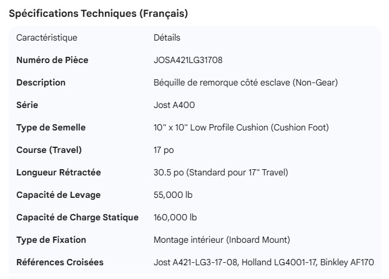Select the Low Profile Cushion foot value
The image size is (389, 279).
pyautogui.click(x=241, y=127)
